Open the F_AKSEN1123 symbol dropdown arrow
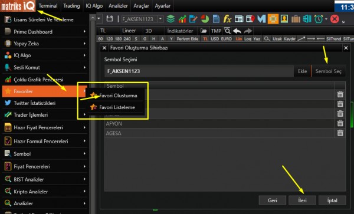 160,19
